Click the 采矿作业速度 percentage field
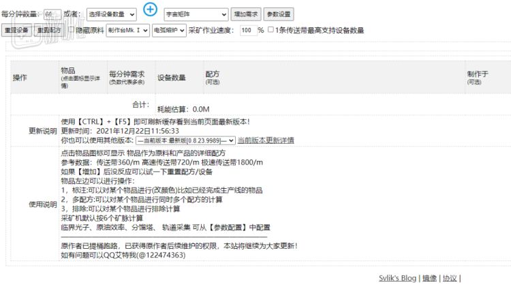Image resolution: width=511 pixels, height=289 pixels. 248,31
